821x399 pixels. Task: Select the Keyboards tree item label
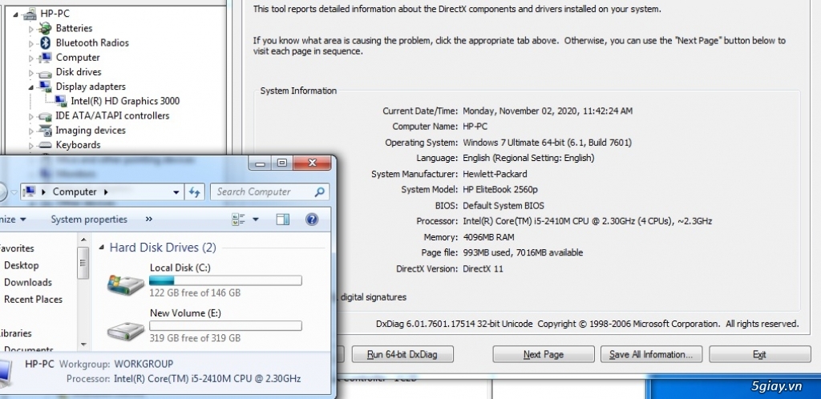[78, 145]
